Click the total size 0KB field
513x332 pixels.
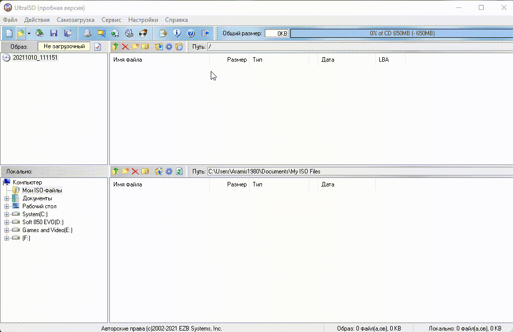[x=276, y=33]
